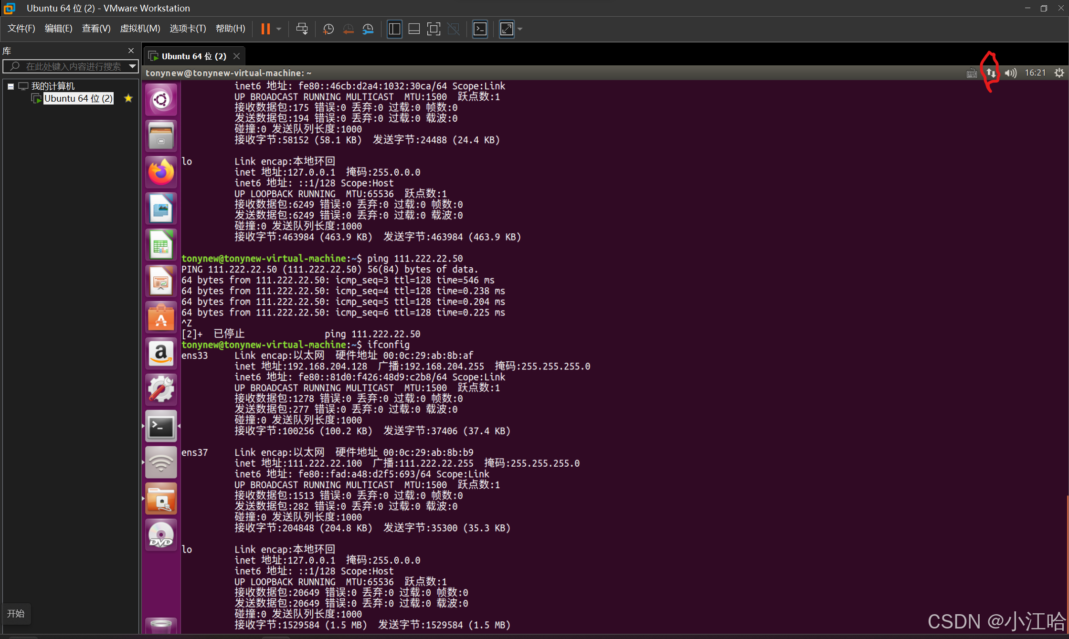Image resolution: width=1069 pixels, height=639 pixels.
Task: Open the power options dropdown arrow beside pause
Action: click(279, 29)
